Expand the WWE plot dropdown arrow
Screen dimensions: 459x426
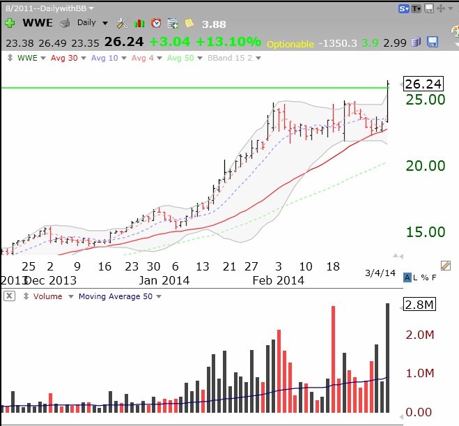point(43,58)
